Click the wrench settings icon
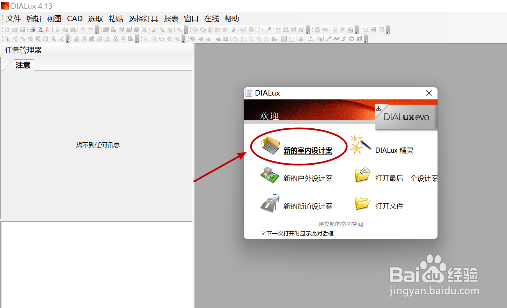The width and height of the screenshot is (507, 308). click(179, 30)
